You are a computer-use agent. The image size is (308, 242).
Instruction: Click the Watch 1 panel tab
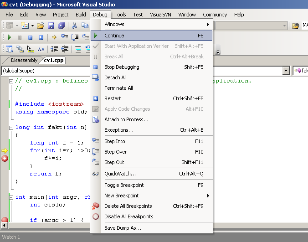[11, 237]
